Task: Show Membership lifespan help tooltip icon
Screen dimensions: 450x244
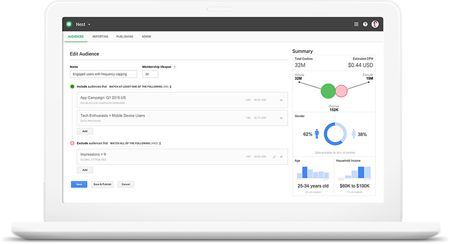Action: (x=175, y=67)
